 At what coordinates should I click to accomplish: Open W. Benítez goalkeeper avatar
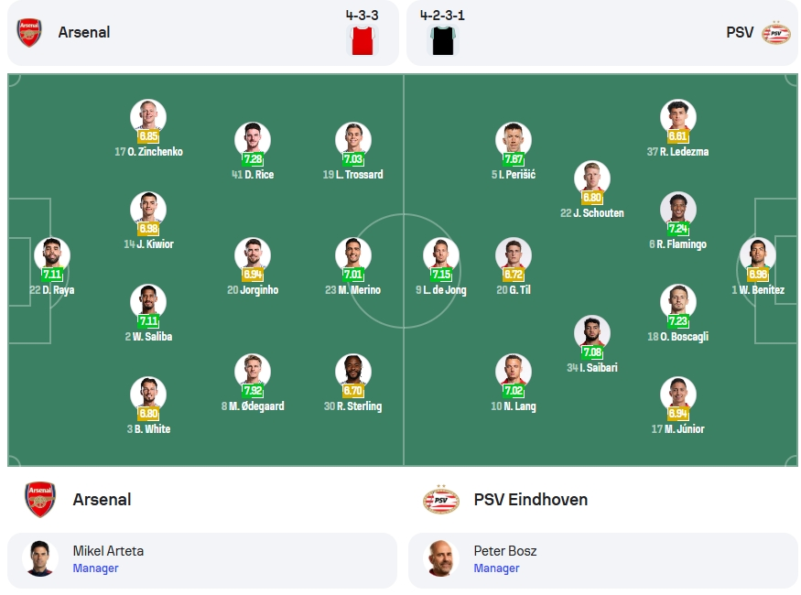click(758, 254)
